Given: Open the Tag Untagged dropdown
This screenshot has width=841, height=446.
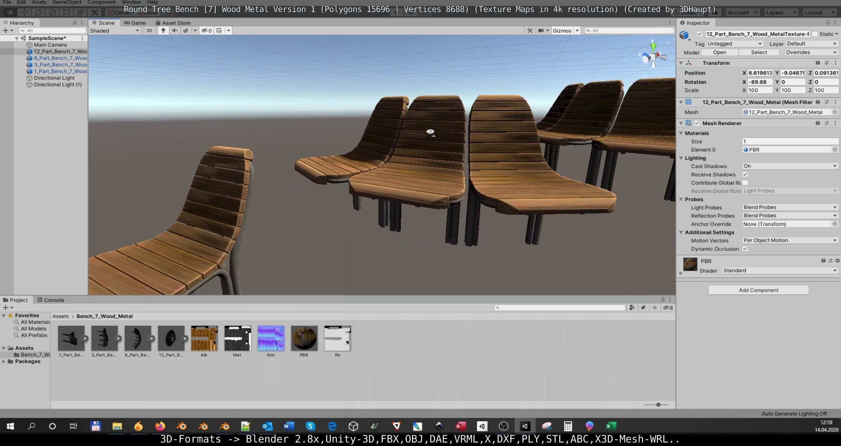Looking at the screenshot, I should pyautogui.click(x=735, y=43).
